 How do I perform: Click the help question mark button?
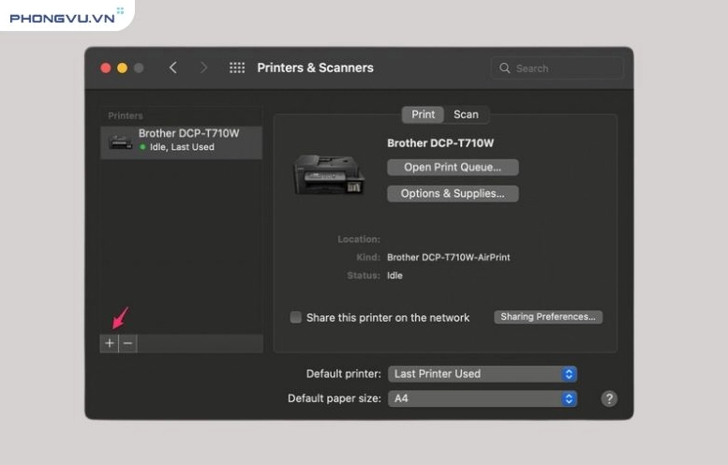point(609,398)
